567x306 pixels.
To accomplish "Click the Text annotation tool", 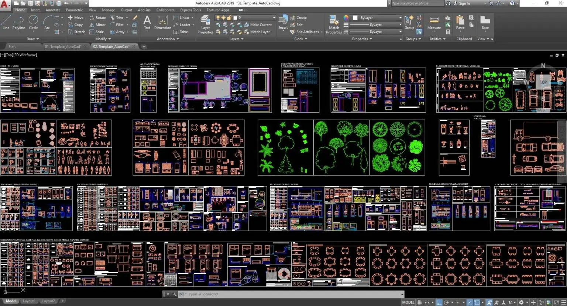I will (x=147, y=22).
